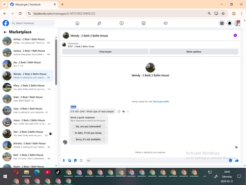246x185 pixels.
Task: Open the Gaming icon in top navigation
Action: point(166,23)
